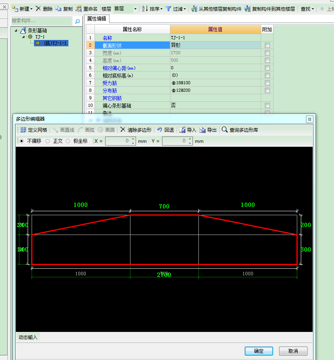Toggle 附加 checkbox for 偏心条形基础 row

[267, 105]
